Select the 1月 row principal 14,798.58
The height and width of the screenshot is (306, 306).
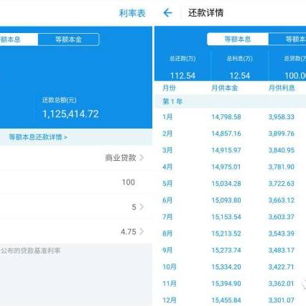click(x=226, y=117)
